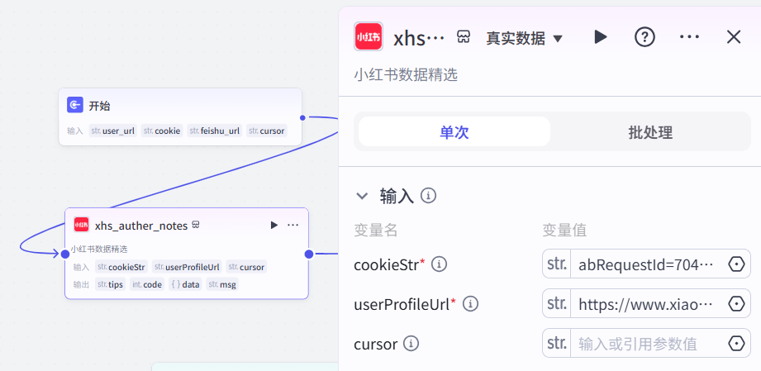Select the code output tag

click(147, 284)
